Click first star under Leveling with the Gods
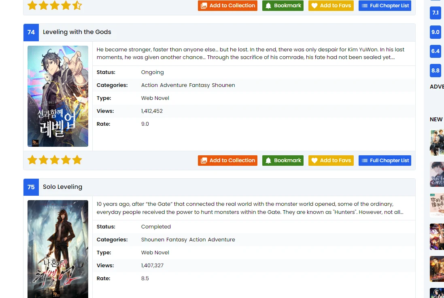The height and width of the screenshot is (298, 444). click(x=32, y=160)
